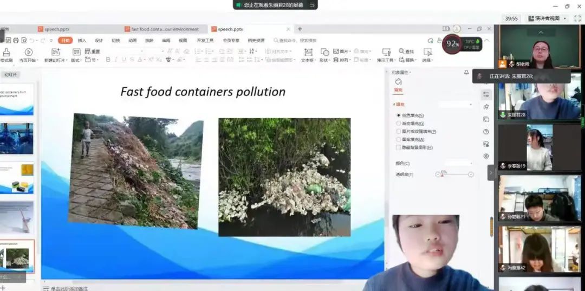Image resolution: width=585 pixels, height=291 pixels.
Task: Click the new document tab plus button
Action: tap(300, 29)
